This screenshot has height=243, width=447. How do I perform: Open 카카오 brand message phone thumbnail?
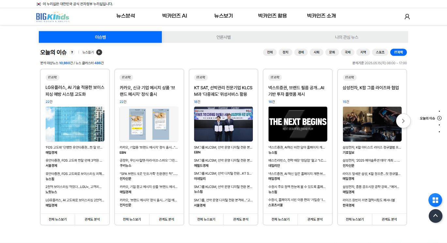pos(149,124)
